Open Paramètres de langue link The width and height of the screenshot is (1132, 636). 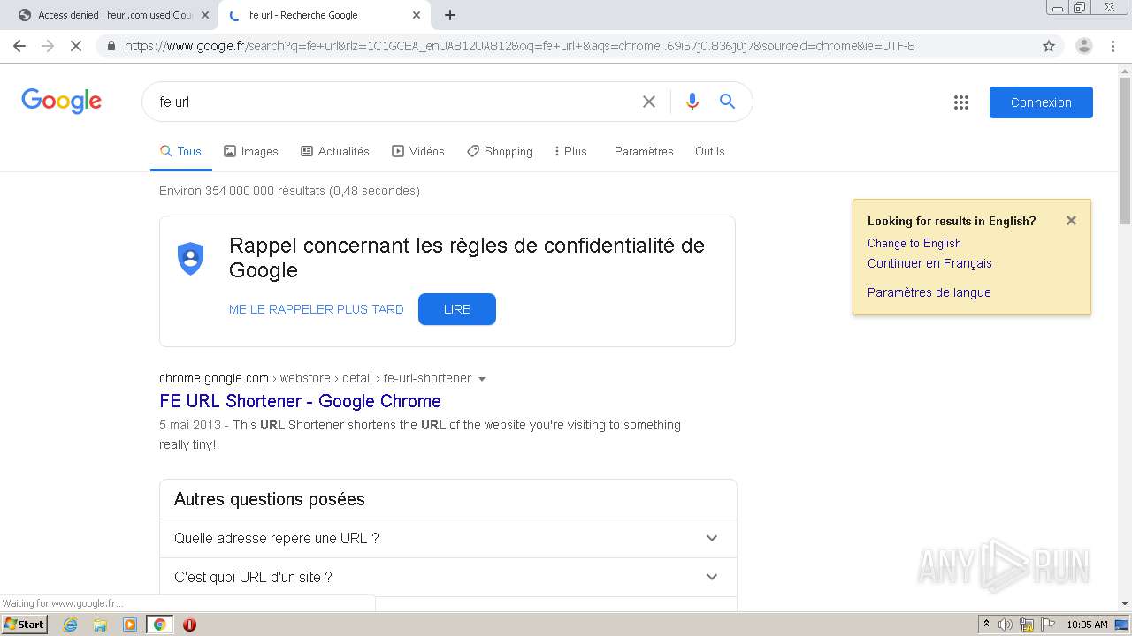click(x=929, y=292)
